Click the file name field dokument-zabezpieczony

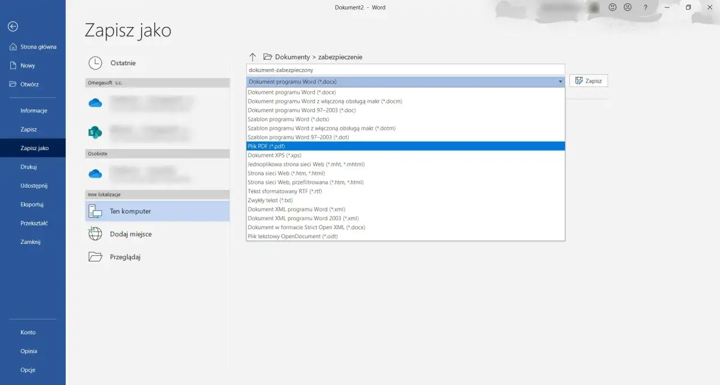pyautogui.click(x=406, y=70)
